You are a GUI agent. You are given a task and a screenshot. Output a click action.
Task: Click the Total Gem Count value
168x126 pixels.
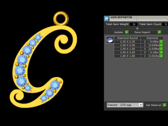pos(166,24)
